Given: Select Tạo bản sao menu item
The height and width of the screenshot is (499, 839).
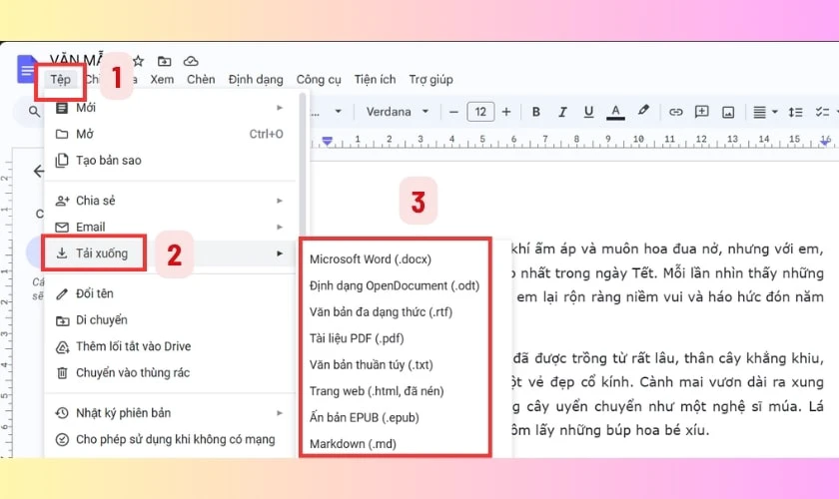Looking at the screenshot, I should (170, 160).
